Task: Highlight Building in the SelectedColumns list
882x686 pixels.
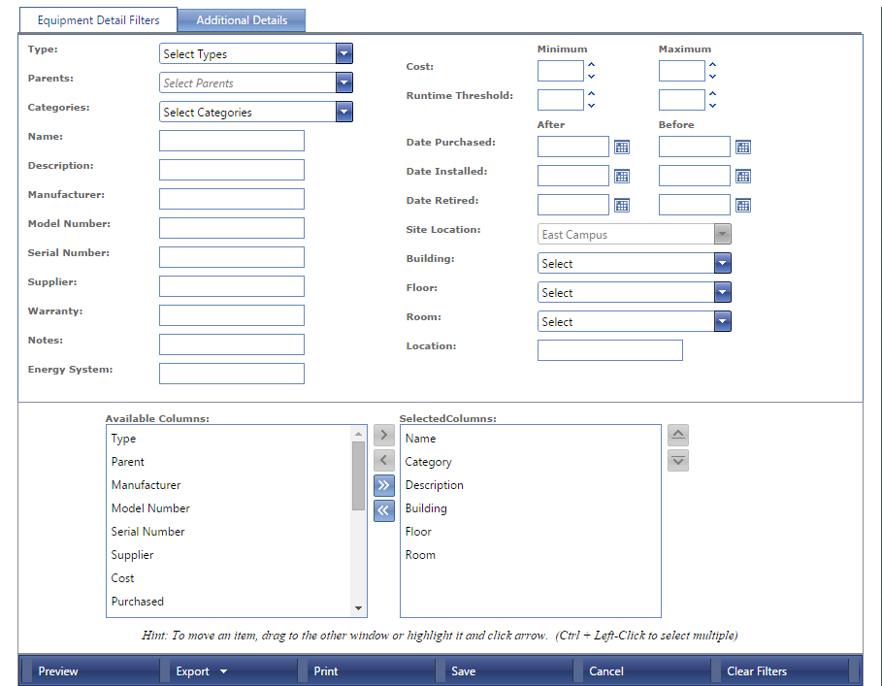Action: (426, 507)
